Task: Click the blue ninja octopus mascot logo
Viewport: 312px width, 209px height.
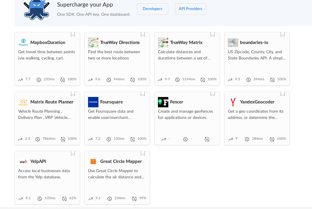Action: pos(37,10)
